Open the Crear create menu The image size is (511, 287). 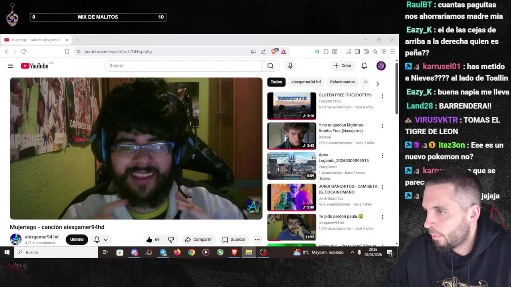click(343, 66)
